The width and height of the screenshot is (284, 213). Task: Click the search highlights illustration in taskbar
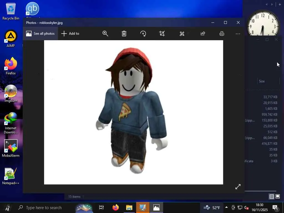(x=84, y=208)
